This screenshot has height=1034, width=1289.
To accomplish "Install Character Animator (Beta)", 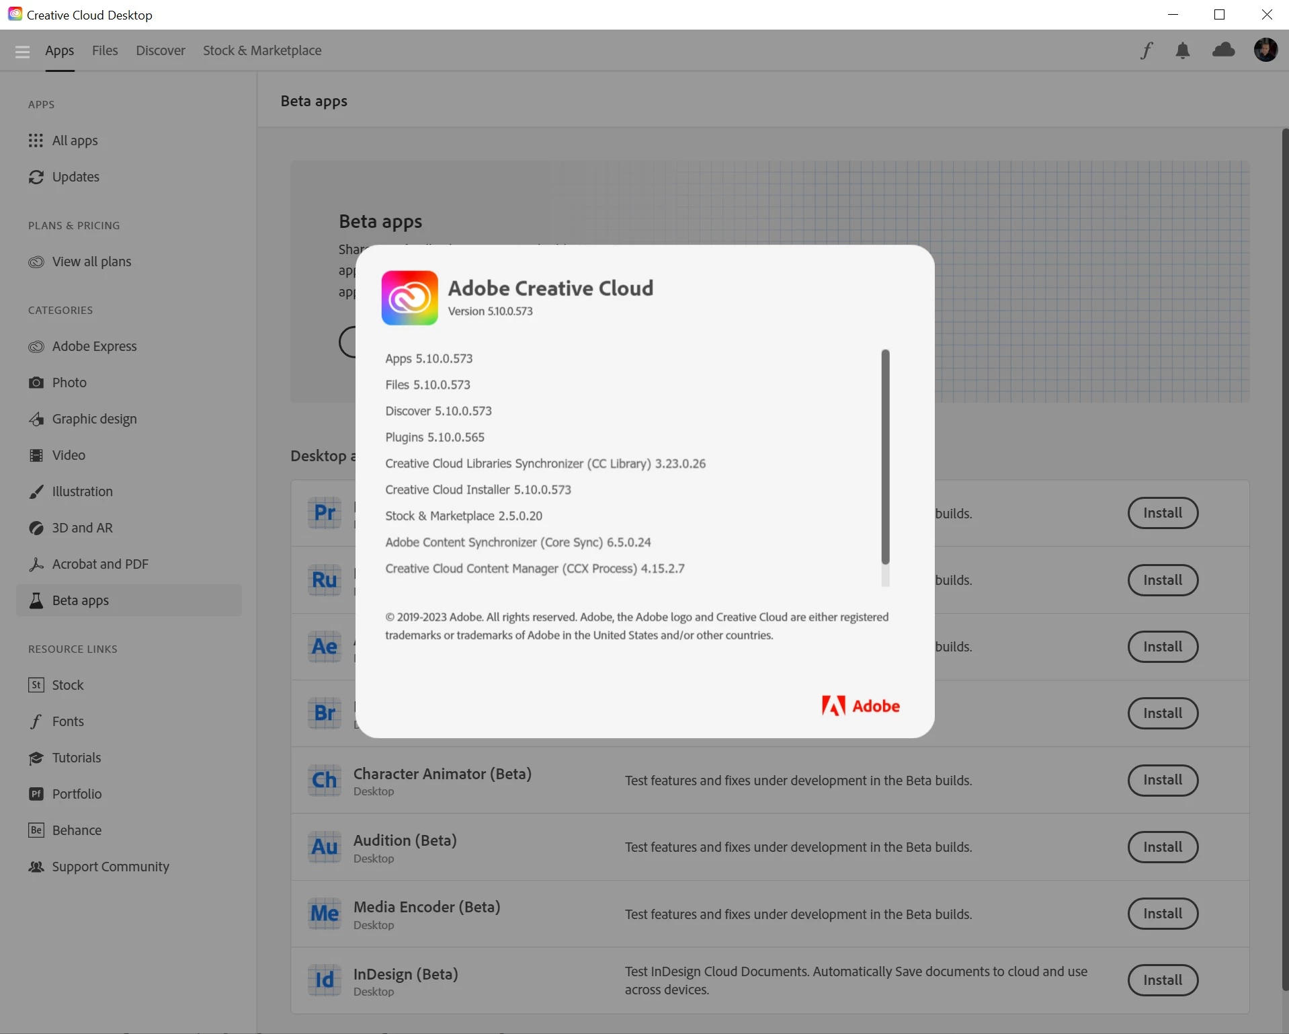I will coord(1163,780).
